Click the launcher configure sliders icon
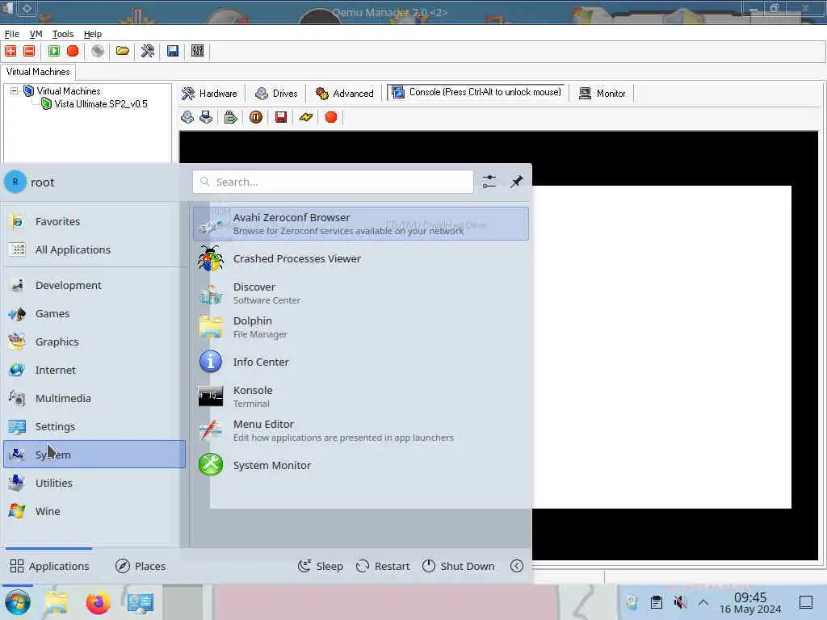This screenshot has width=827, height=620. tap(489, 182)
